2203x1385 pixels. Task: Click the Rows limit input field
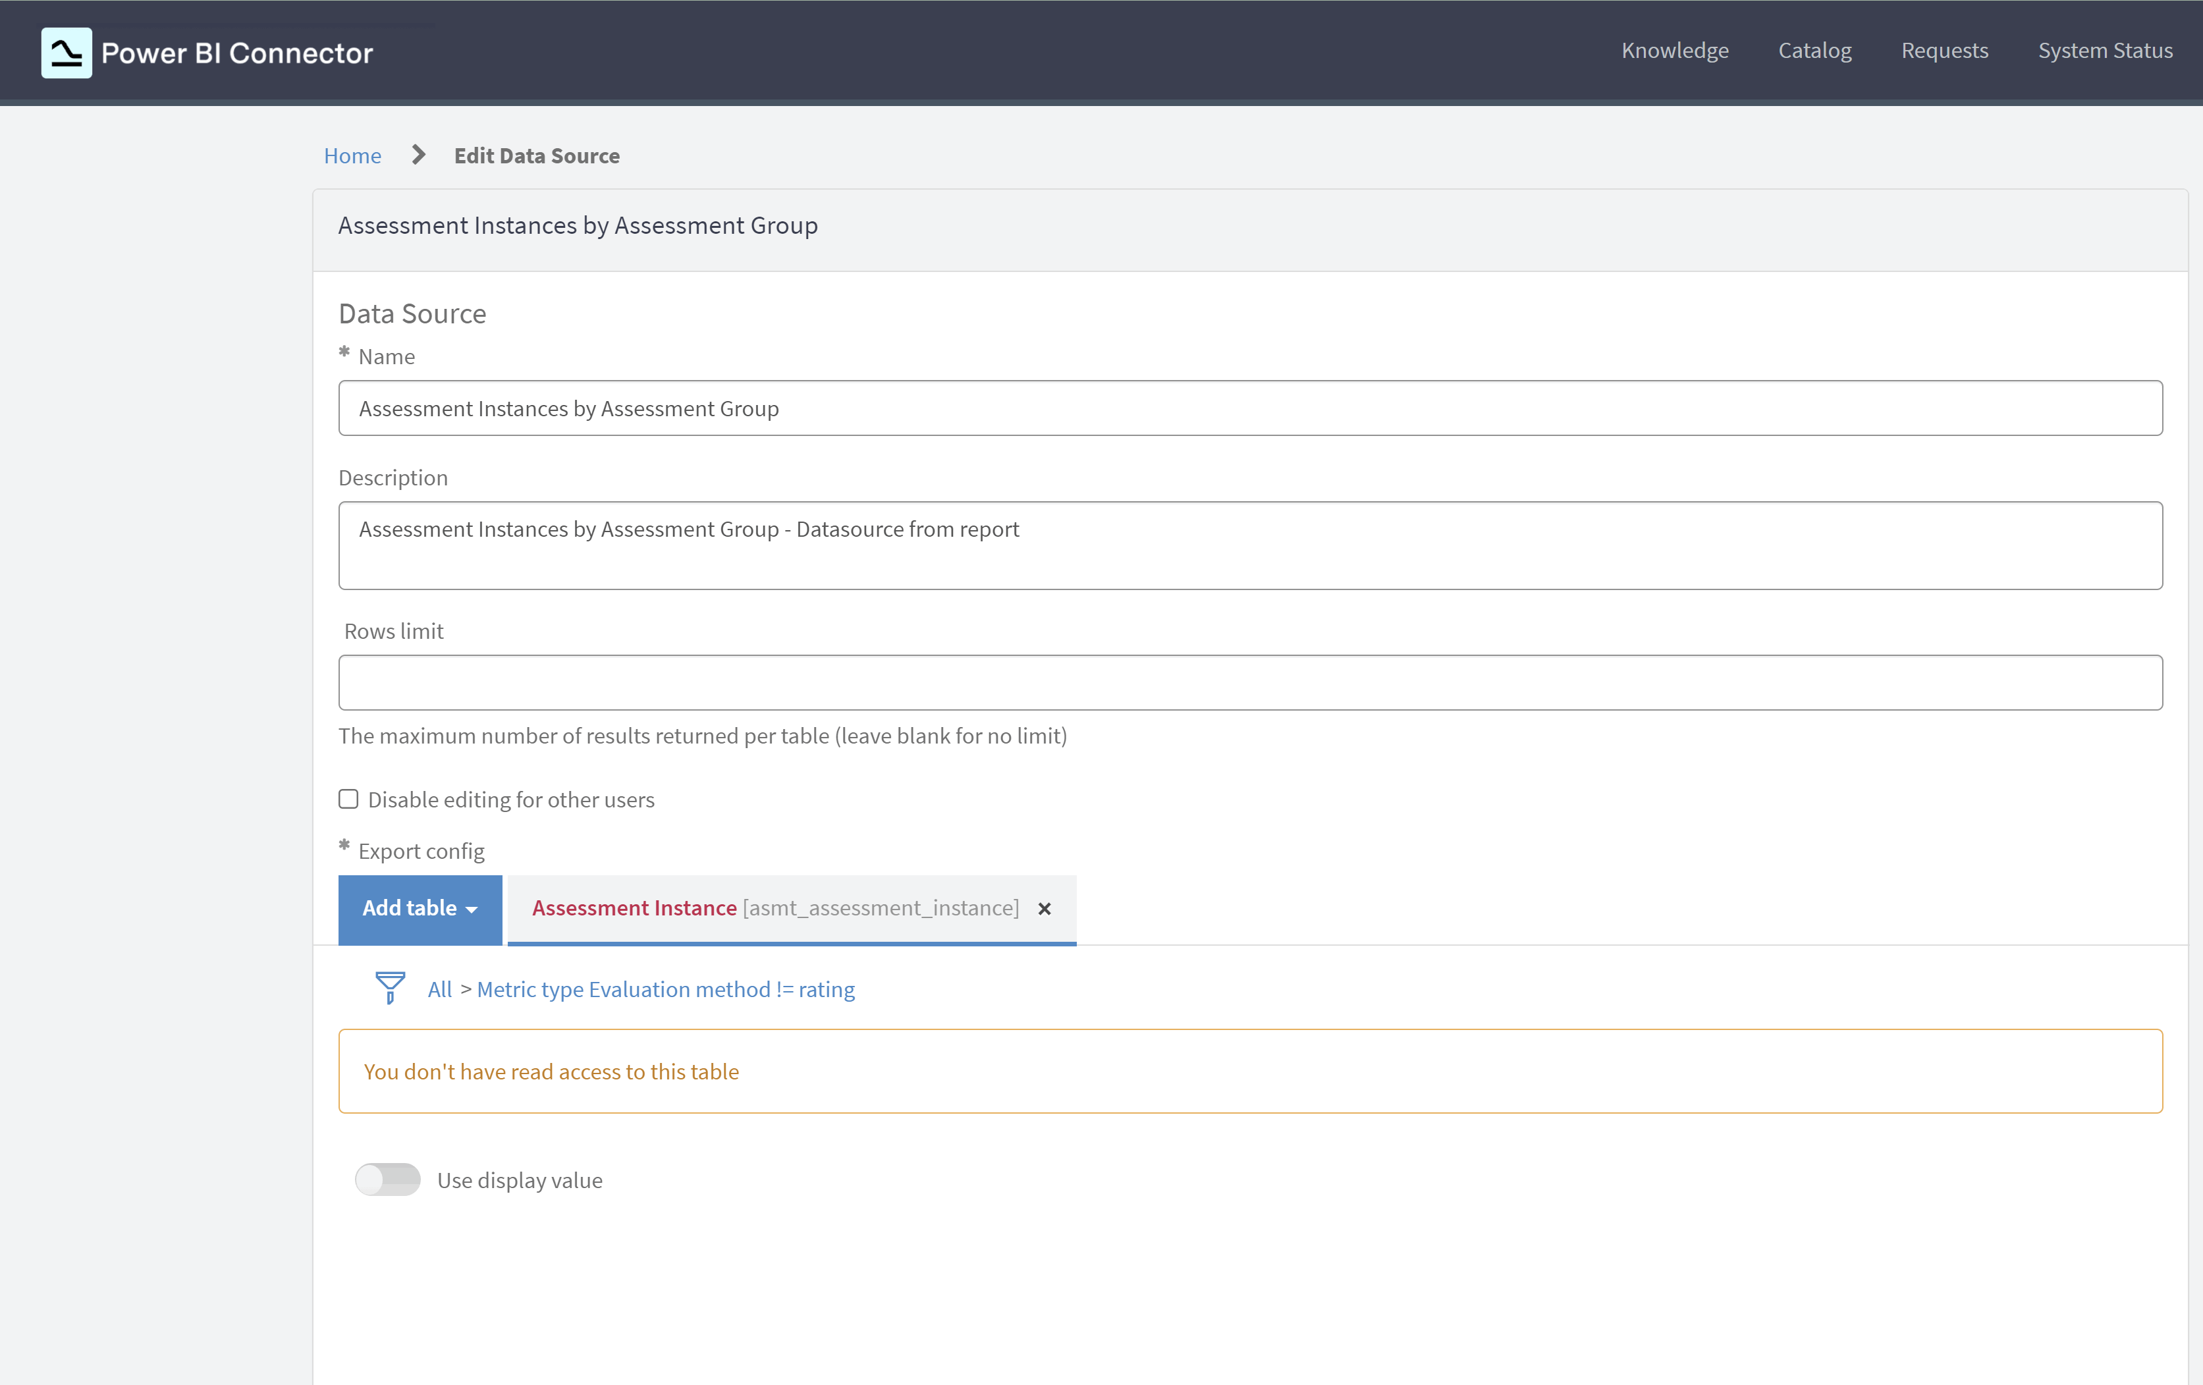pos(1250,682)
